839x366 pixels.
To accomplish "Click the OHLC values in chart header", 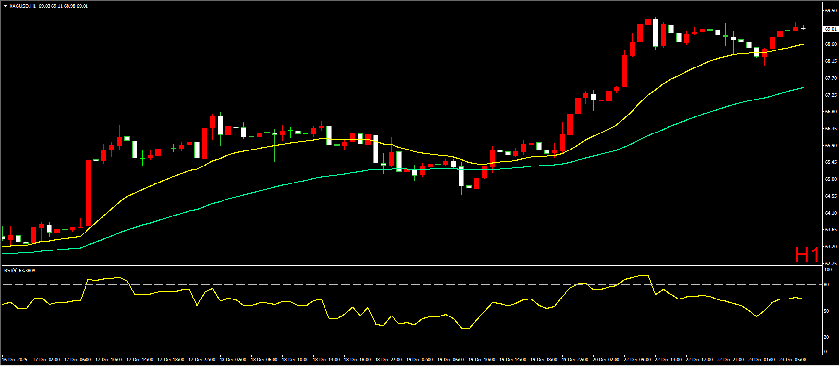I will tap(63, 6).
